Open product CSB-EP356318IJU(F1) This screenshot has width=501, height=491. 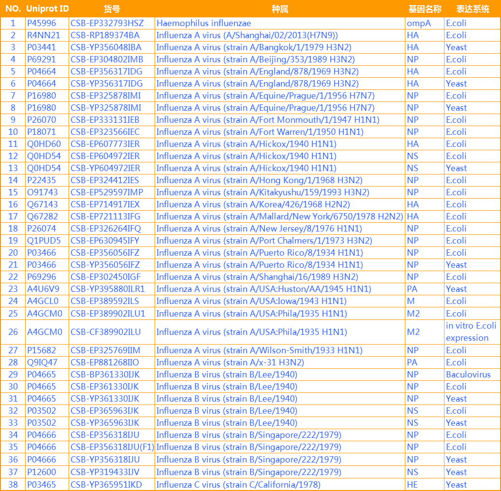point(112,447)
